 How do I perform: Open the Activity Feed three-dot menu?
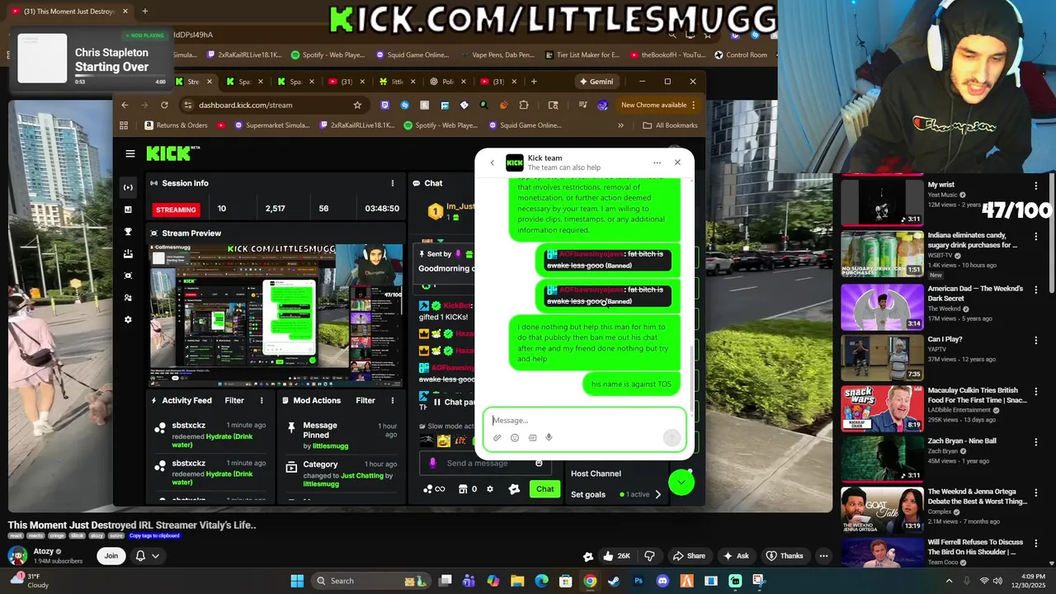262,400
